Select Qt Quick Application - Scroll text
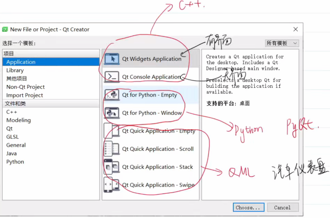 (158, 149)
